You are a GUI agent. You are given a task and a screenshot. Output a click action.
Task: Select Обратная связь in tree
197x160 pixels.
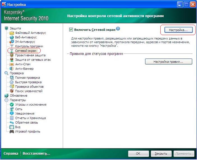point(26,122)
